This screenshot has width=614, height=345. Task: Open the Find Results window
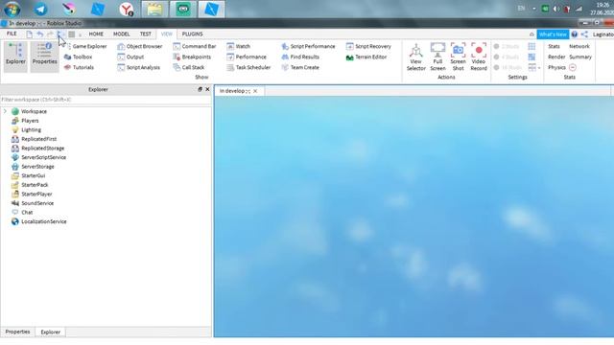300,57
